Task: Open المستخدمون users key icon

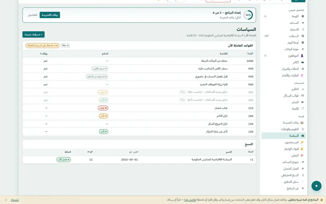Action: click(302, 142)
